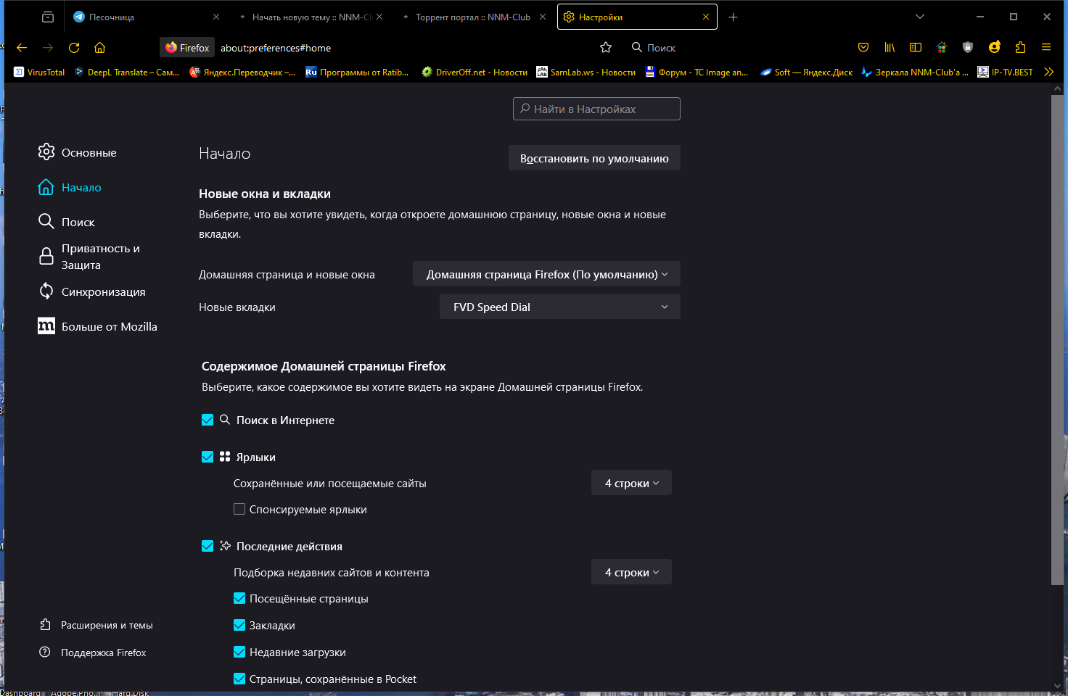This screenshot has height=696, width=1068.
Task: Open the Firefox application hamburger menu
Action: (1046, 48)
